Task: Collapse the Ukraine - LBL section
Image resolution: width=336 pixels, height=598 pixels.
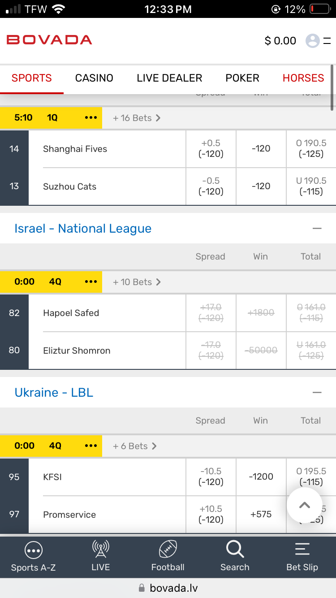Action: pos(317,393)
